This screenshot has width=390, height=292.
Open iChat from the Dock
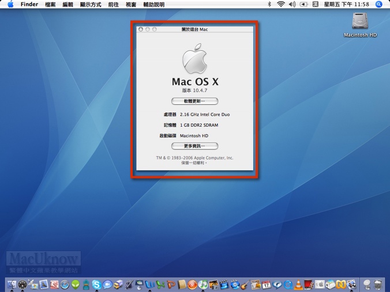pyautogui.click(x=107, y=285)
